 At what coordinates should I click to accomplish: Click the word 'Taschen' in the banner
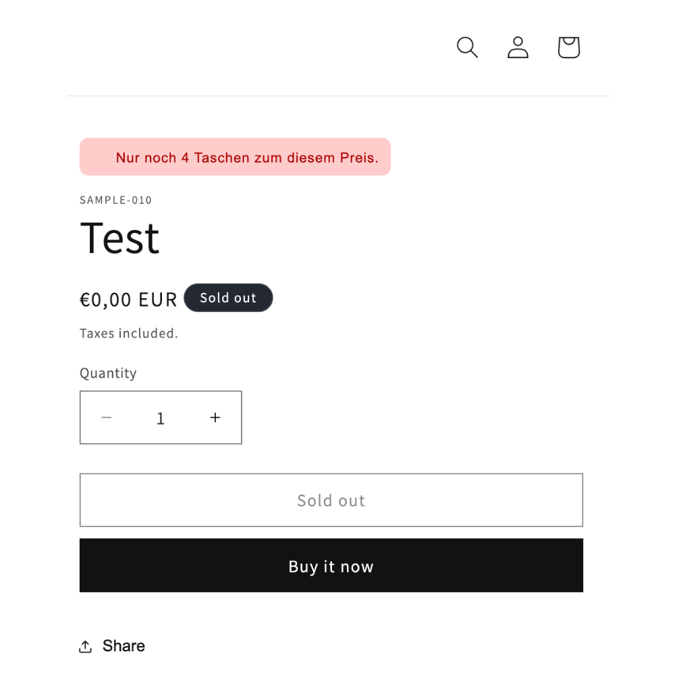pos(221,157)
